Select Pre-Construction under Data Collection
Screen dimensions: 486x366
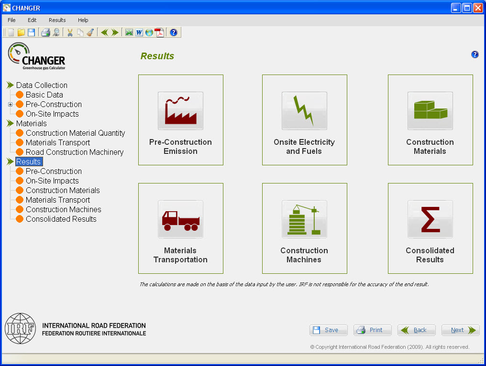pos(54,104)
